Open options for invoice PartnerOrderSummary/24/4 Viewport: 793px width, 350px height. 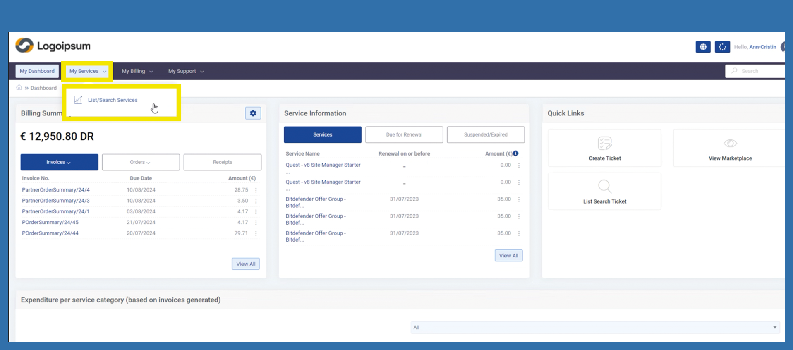tap(256, 190)
